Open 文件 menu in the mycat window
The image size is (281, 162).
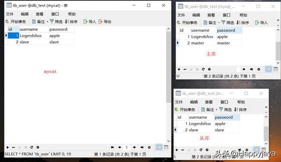10,14
